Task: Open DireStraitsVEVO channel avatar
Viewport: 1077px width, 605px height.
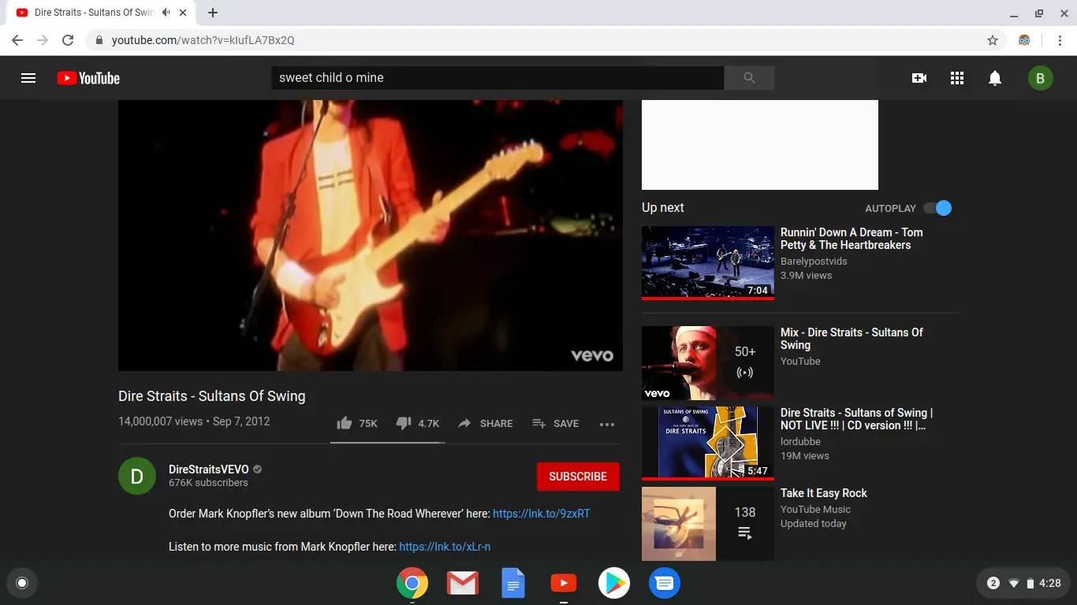Action: pyautogui.click(x=137, y=476)
